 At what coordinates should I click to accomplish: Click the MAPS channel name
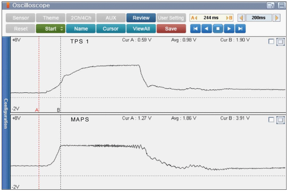(x=80, y=120)
